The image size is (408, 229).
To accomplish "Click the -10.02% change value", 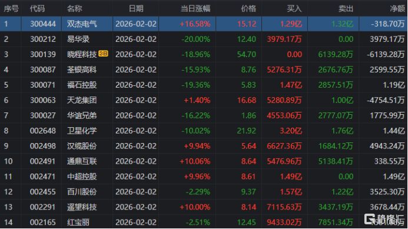I will pyautogui.click(x=195, y=131).
